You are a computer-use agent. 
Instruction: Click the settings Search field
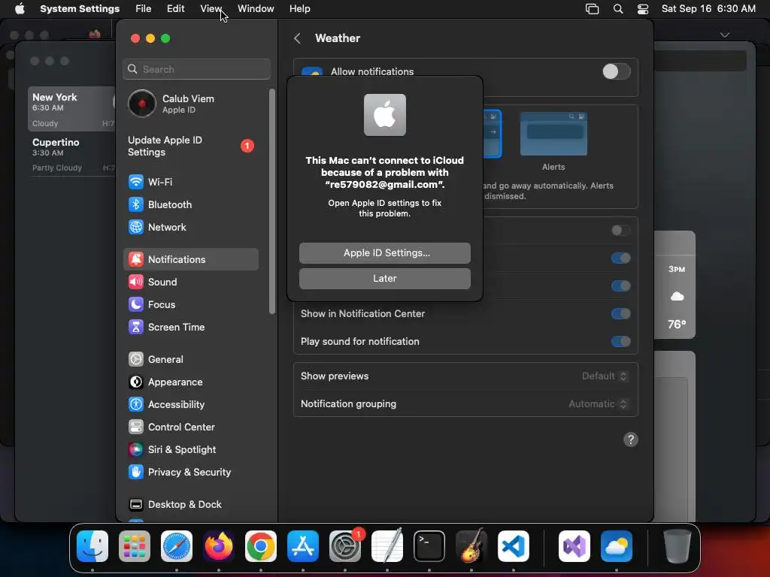pyautogui.click(x=196, y=69)
